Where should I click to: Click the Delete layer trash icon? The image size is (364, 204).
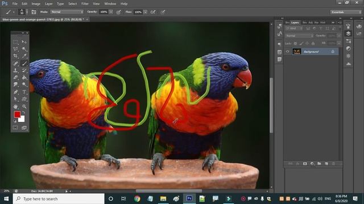pyautogui.click(x=334, y=164)
